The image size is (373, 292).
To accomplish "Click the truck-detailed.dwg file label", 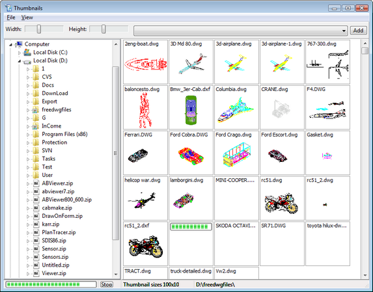I will pos(191,271).
